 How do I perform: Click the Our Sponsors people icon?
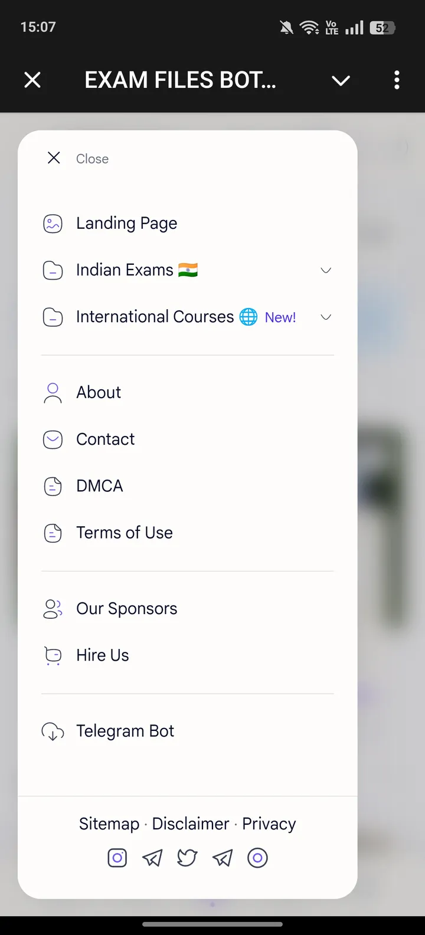53,609
